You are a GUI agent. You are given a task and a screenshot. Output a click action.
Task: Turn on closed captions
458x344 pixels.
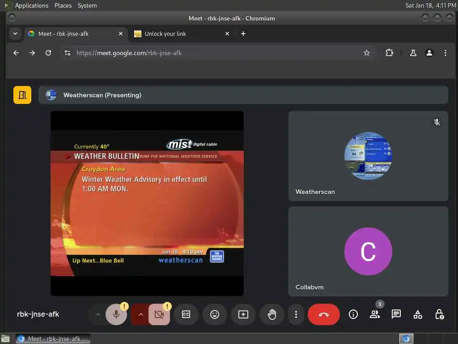[186, 314]
